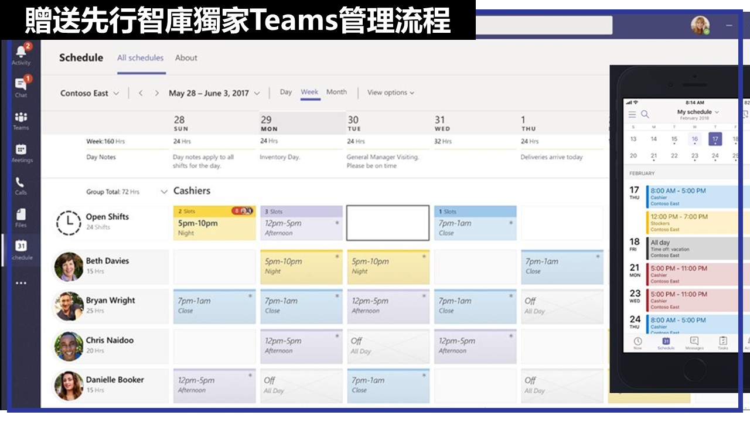Screen dimensions: 750x422
Task: Go to the previous week arrow
Action: pos(141,93)
